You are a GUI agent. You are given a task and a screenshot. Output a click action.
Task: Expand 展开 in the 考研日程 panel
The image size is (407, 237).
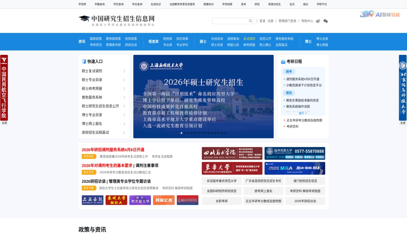[x=303, y=113]
